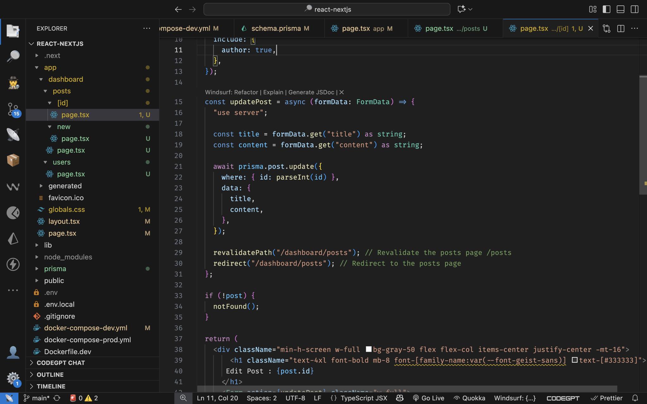
Task: Click Explain code lens link
Action: coord(273,92)
